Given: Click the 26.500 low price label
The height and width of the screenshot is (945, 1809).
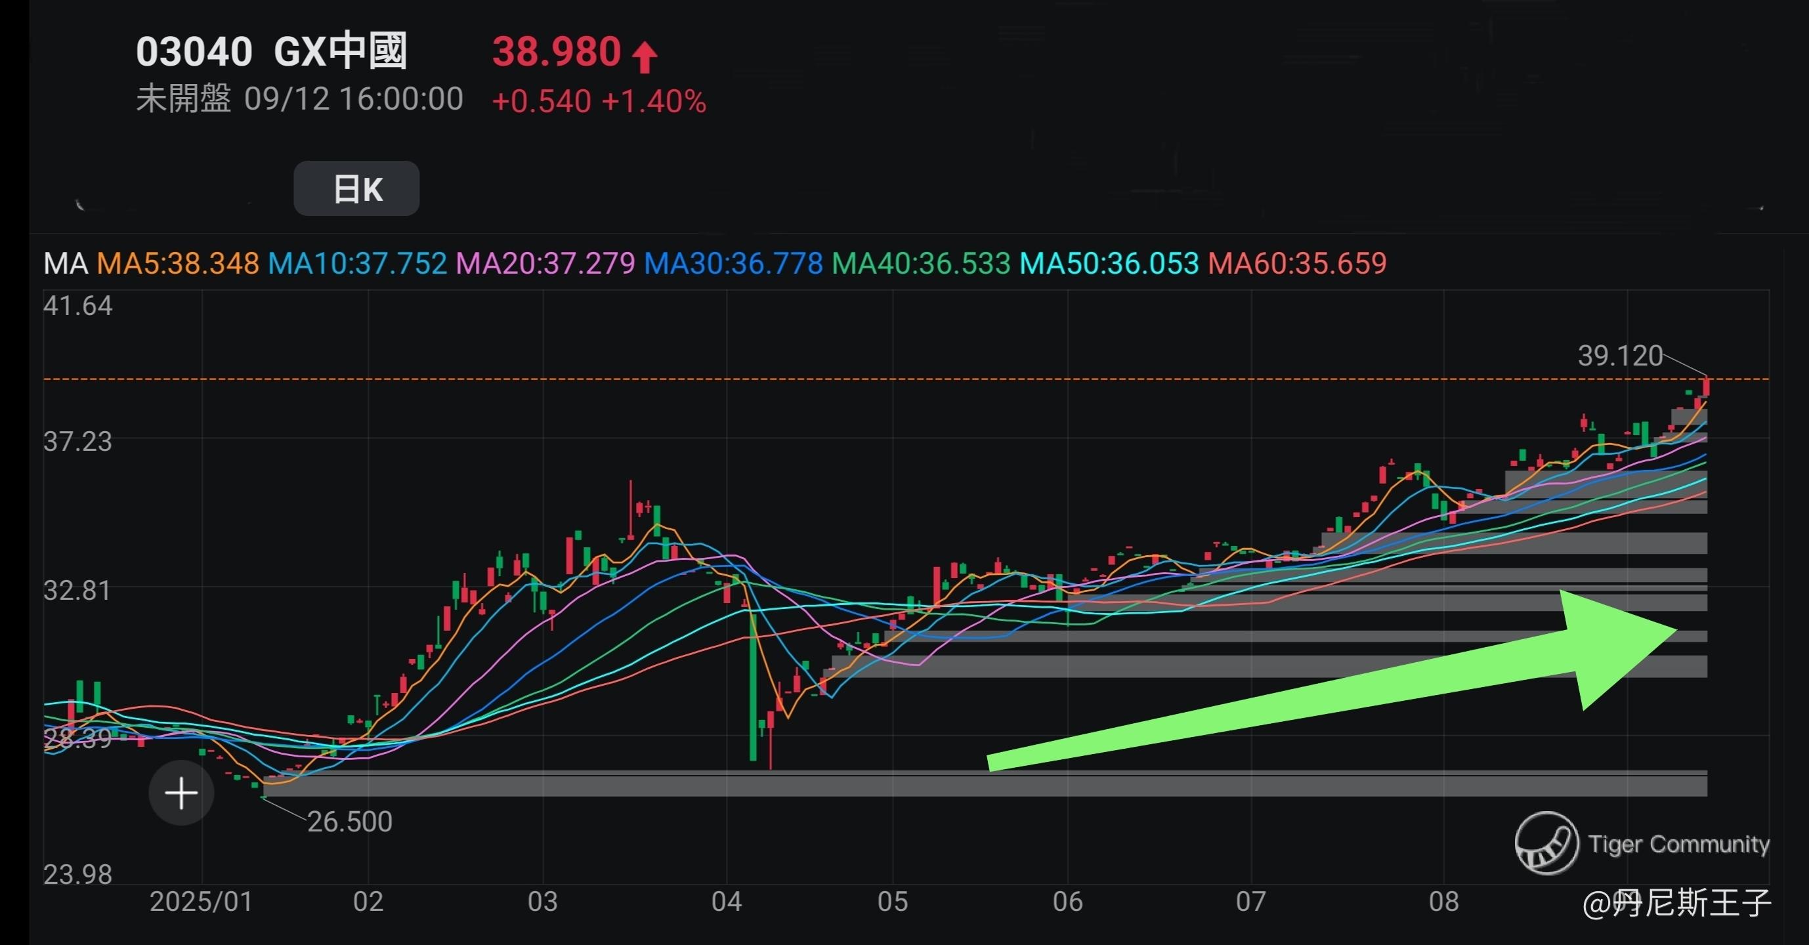Looking at the screenshot, I should [350, 822].
